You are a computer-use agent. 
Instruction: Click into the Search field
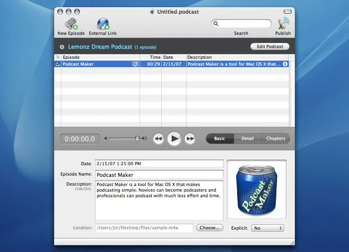tap(241, 24)
